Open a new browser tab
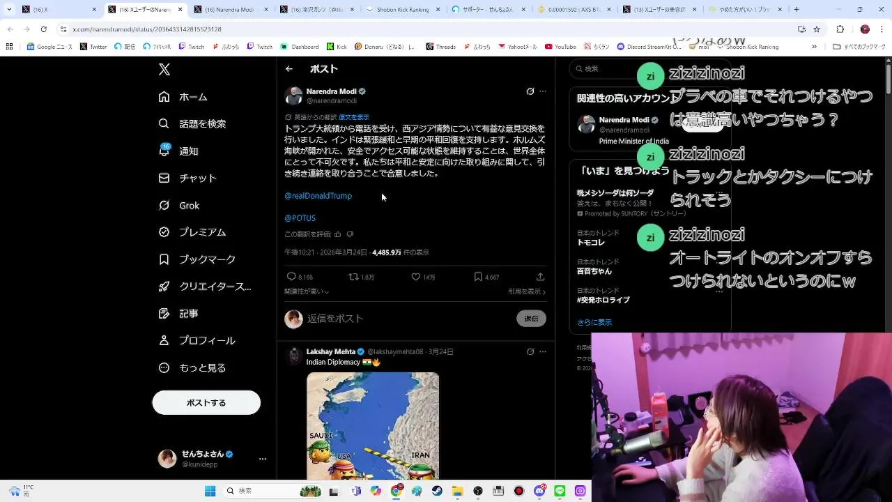Screen dimensions: 892x502 tap(797, 10)
